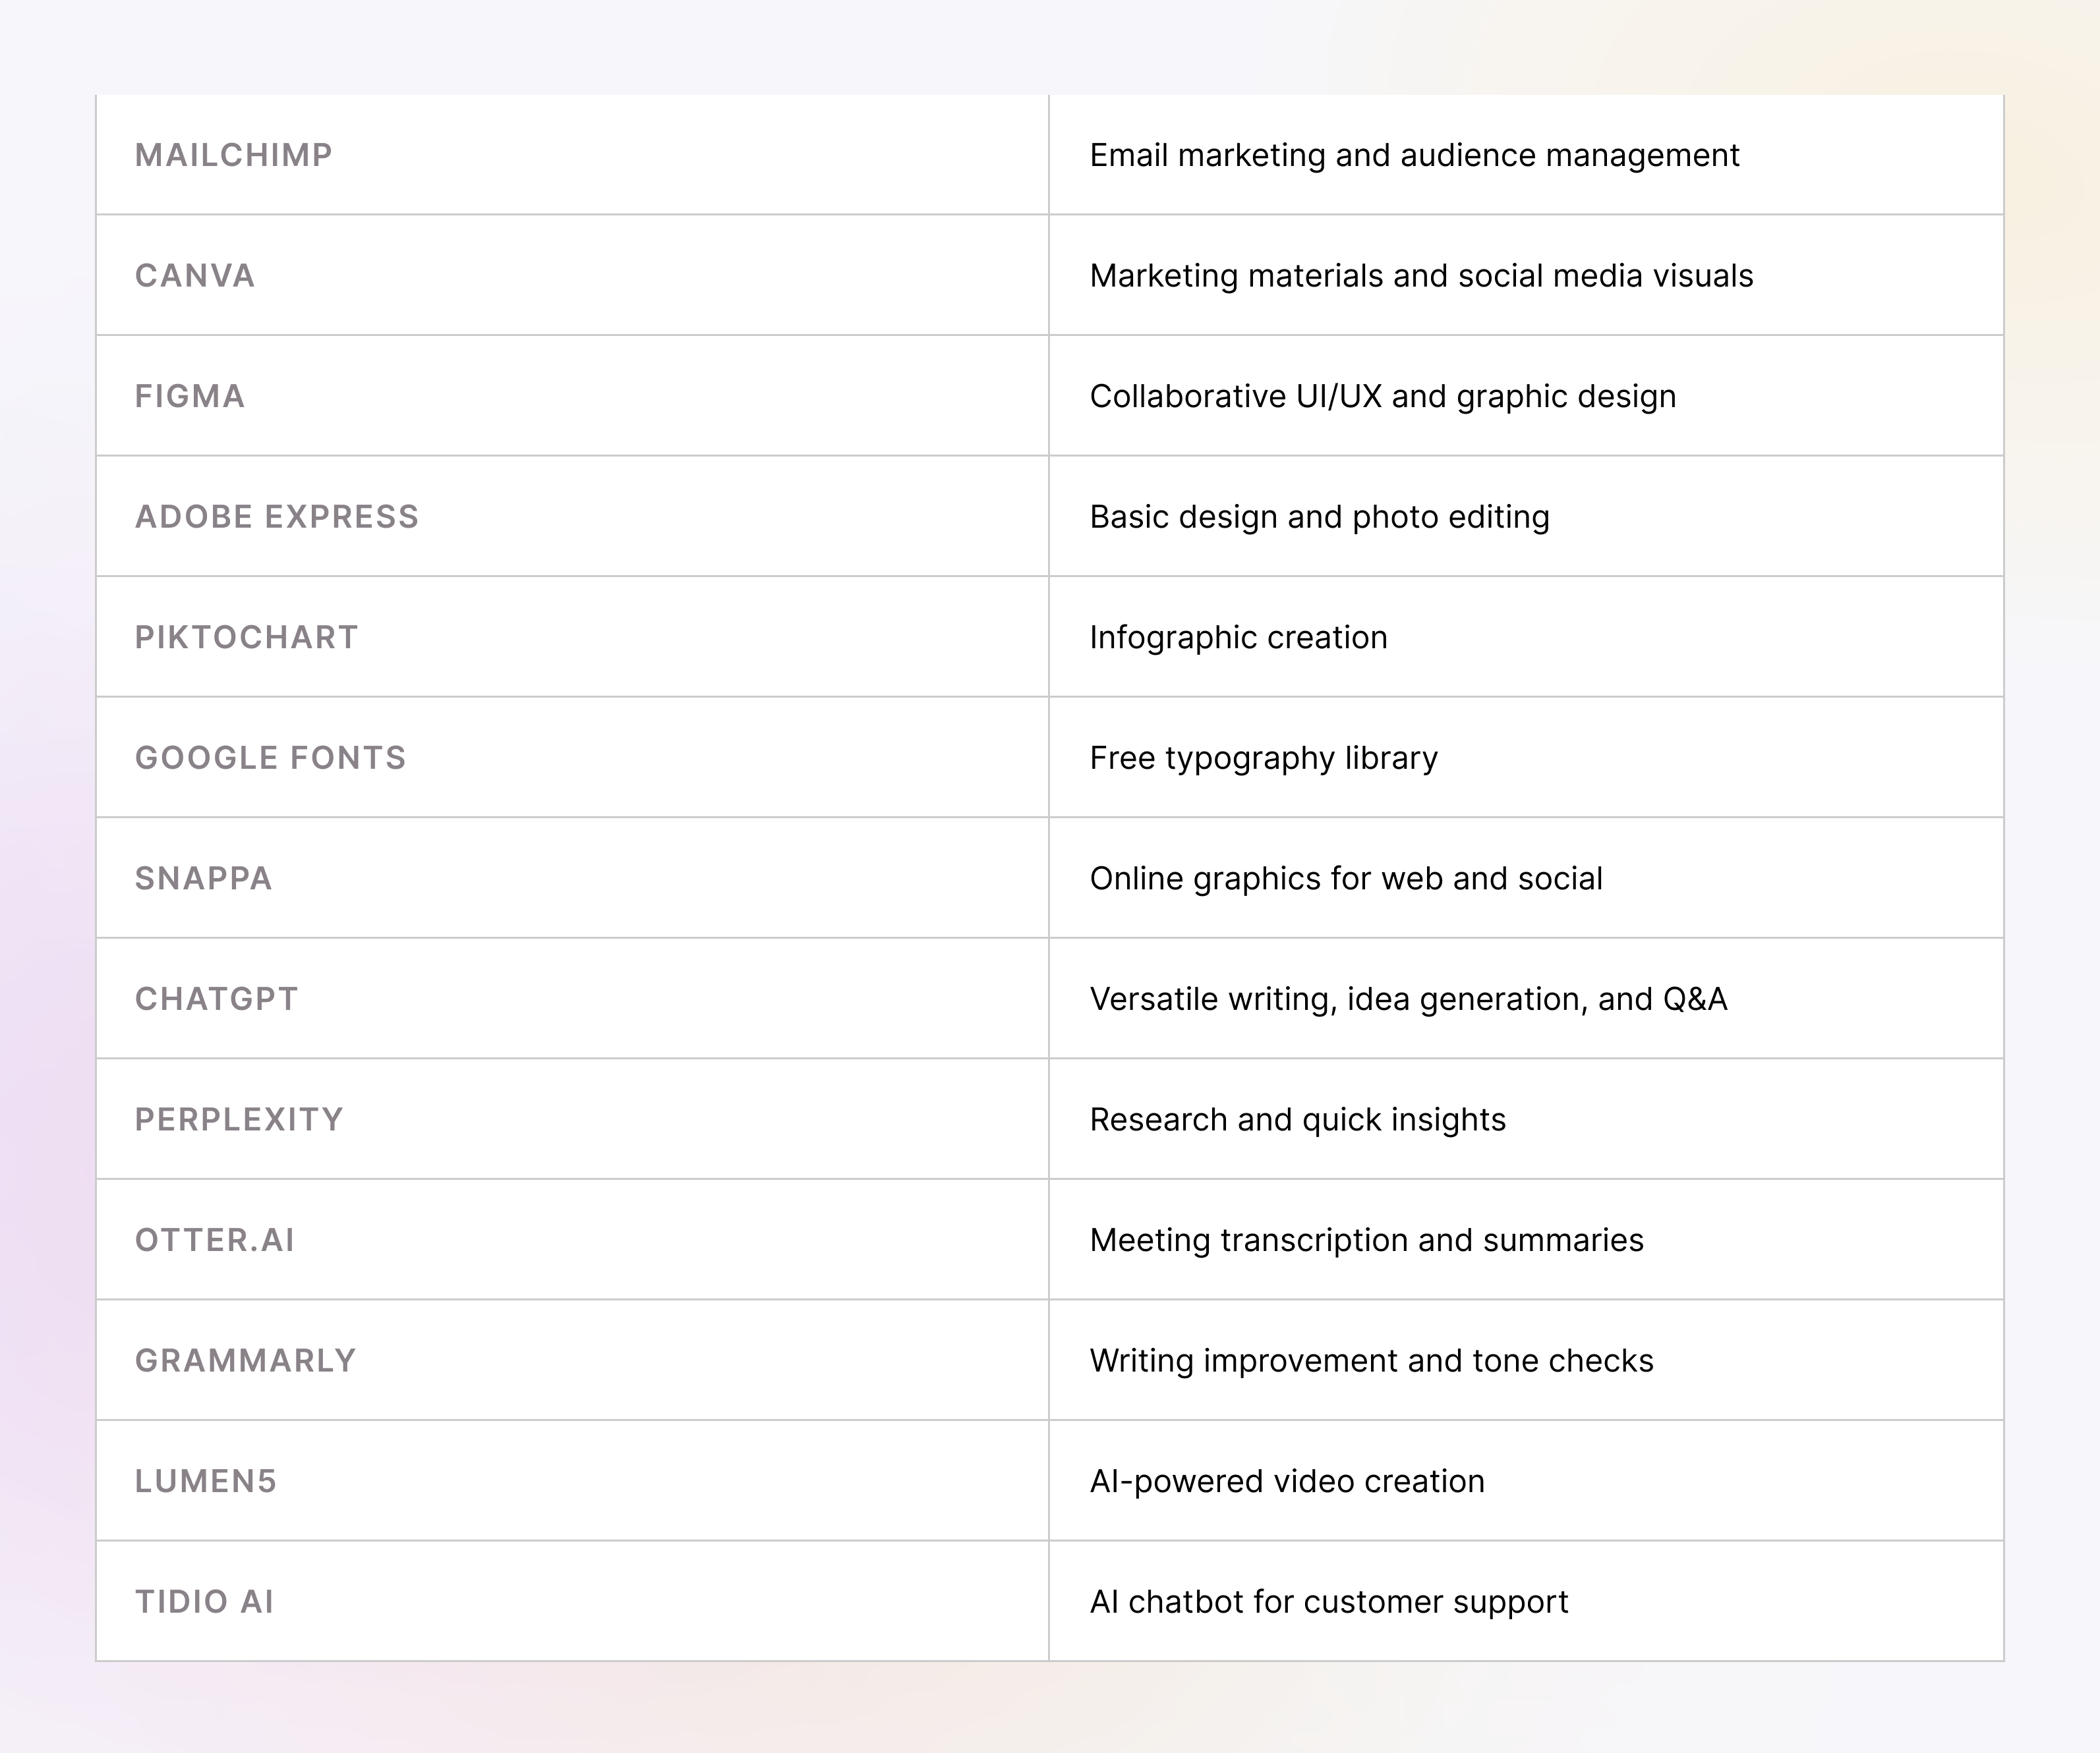Click 'Email marketing and audience management' text

[1414, 156]
